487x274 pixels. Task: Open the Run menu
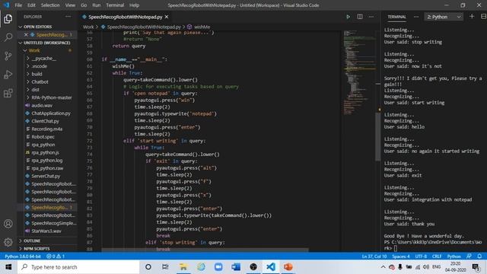pyautogui.click(x=97, y=5)
